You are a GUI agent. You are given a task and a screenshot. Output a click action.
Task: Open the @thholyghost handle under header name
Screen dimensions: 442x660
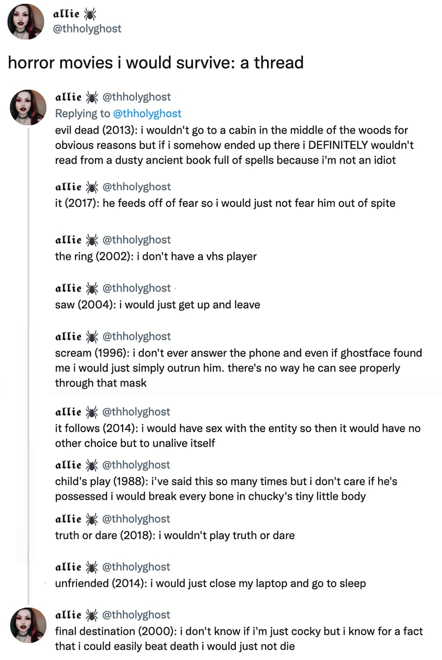[87, 29]
